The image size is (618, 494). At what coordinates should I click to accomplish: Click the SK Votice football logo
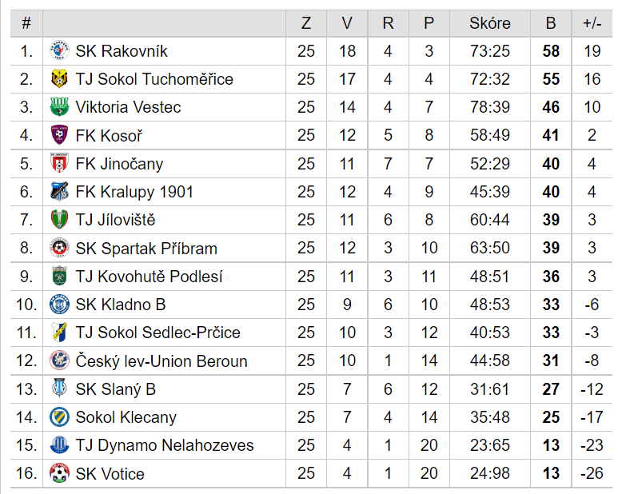pos(59,473)
